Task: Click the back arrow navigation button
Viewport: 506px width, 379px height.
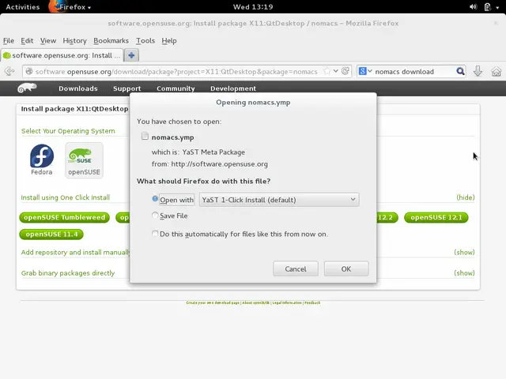Action: coord(9,71)
